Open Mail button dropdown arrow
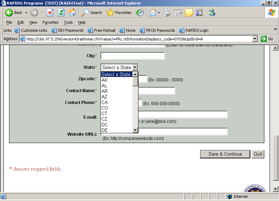This screenshot has width=279, height=201. (159, 13)
